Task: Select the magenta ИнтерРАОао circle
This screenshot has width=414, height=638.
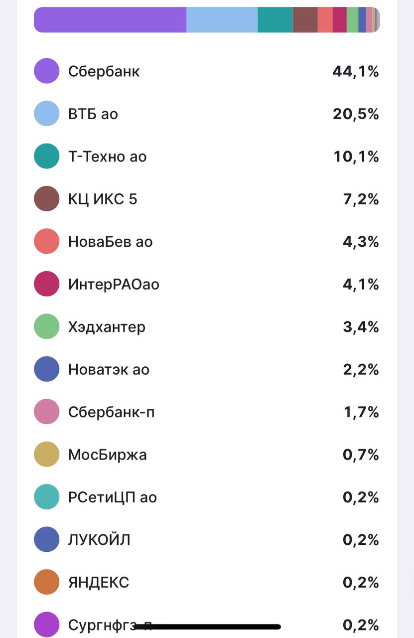Action: [47, 284]
